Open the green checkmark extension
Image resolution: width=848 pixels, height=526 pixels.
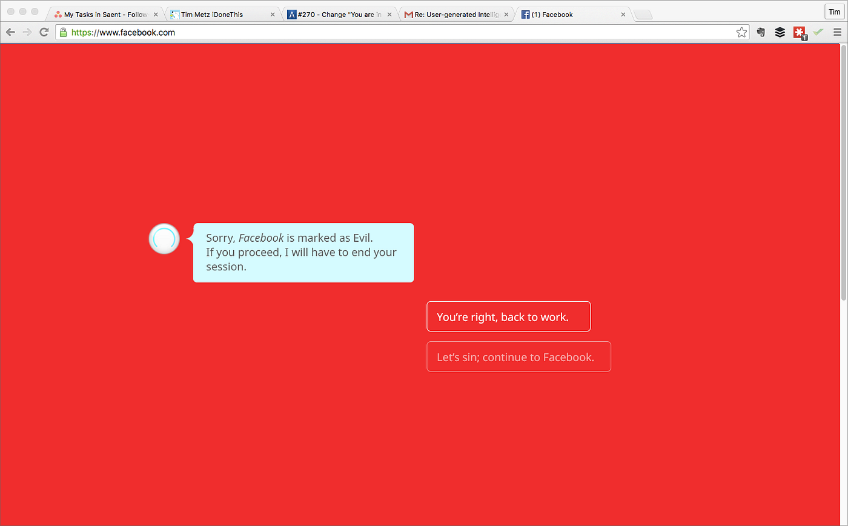tap(818, 33)
